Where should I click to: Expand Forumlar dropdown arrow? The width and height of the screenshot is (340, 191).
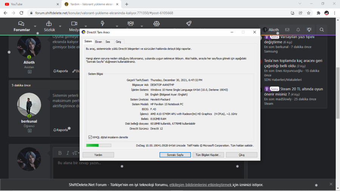pyautogui.click(x=35, y=26)
